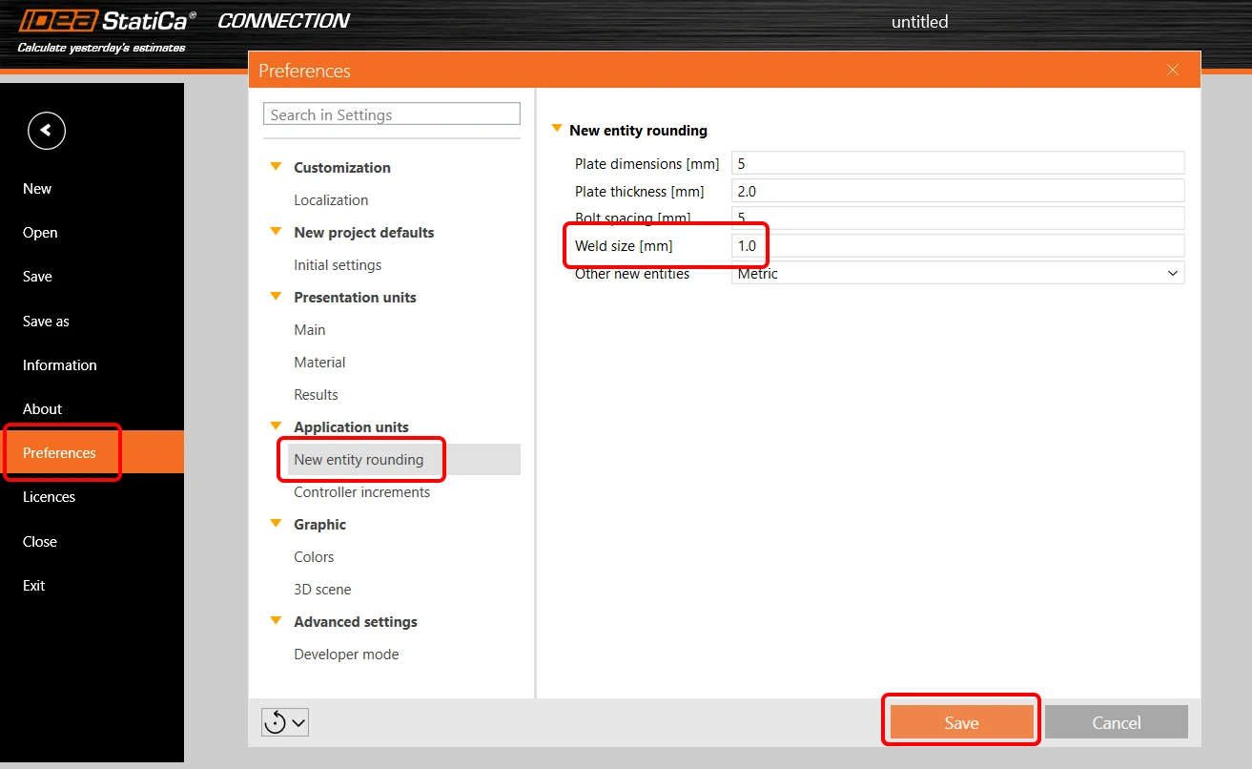Save the preferences
The width and height of the screenshot is (1252, 769).
(961, 722)
